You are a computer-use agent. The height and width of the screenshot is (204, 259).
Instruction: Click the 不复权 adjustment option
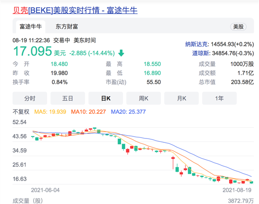pyautogui.click(x=22, y=112)
